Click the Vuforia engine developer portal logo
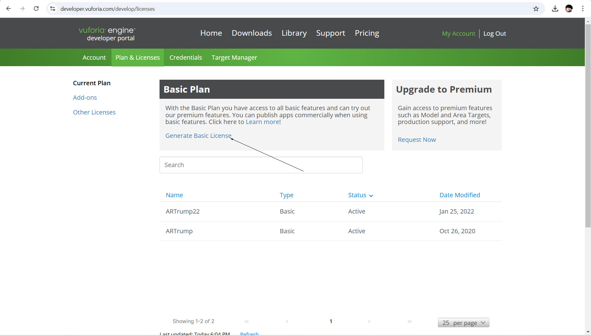The image size is (591, 336). (107, 34)
